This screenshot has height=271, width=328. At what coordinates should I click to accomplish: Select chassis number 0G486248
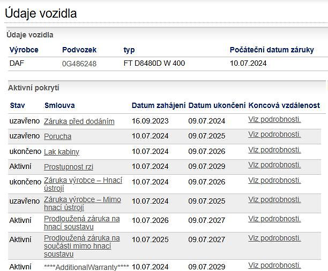click(79, 64)
